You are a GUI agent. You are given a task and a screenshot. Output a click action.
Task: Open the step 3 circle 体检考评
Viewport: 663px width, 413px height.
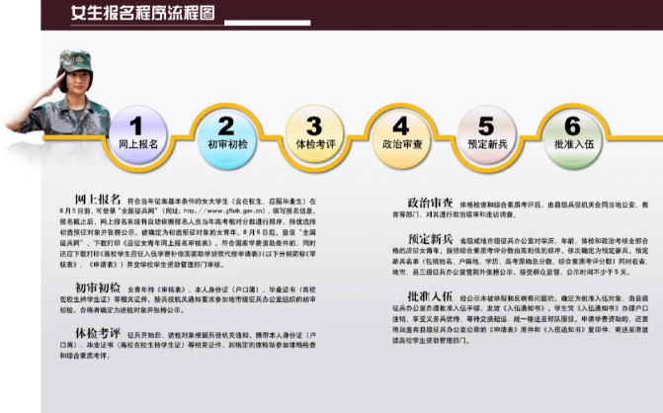pos(314,132)
